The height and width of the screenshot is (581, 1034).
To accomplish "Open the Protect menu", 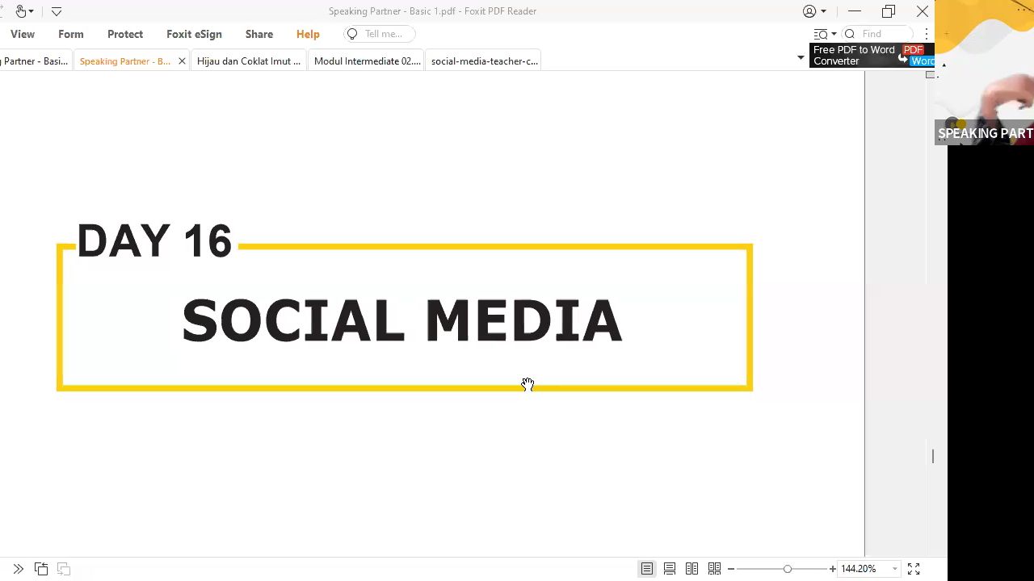I will click(125, 34).
